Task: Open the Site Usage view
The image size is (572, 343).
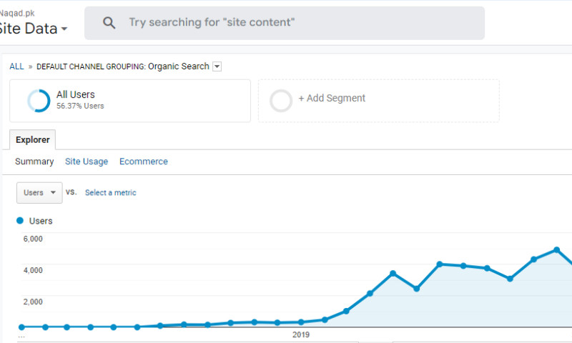Action: coord(87,161)
